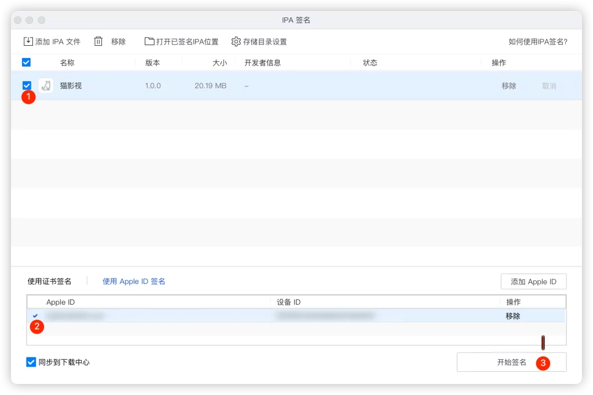Toggle the checkmark on the Apple ID entry
The image size is (593, 395).
pos(36,316)
